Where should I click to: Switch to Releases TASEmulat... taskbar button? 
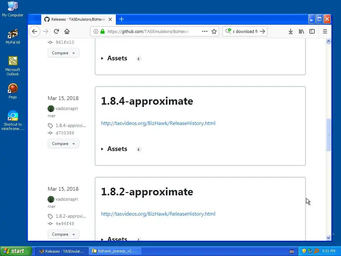(62, 251)
